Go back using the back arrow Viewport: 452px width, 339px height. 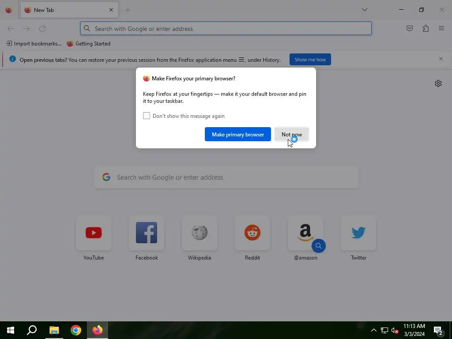point(11,29)
